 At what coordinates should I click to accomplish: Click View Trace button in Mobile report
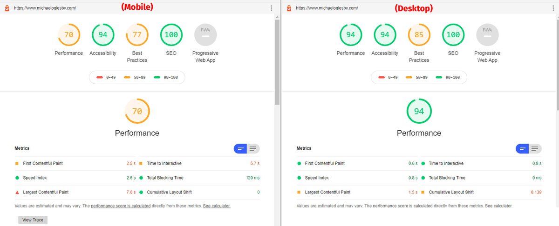coord(33,220)
